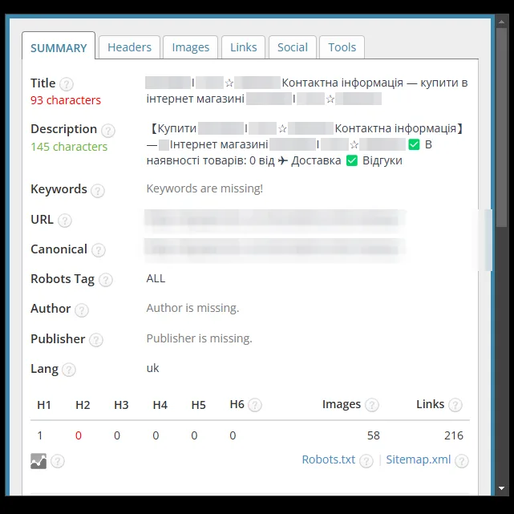The height and width of the screenshot is (514, 514).
Task: Click the '93 characters' title count
Action: point(66,100)
